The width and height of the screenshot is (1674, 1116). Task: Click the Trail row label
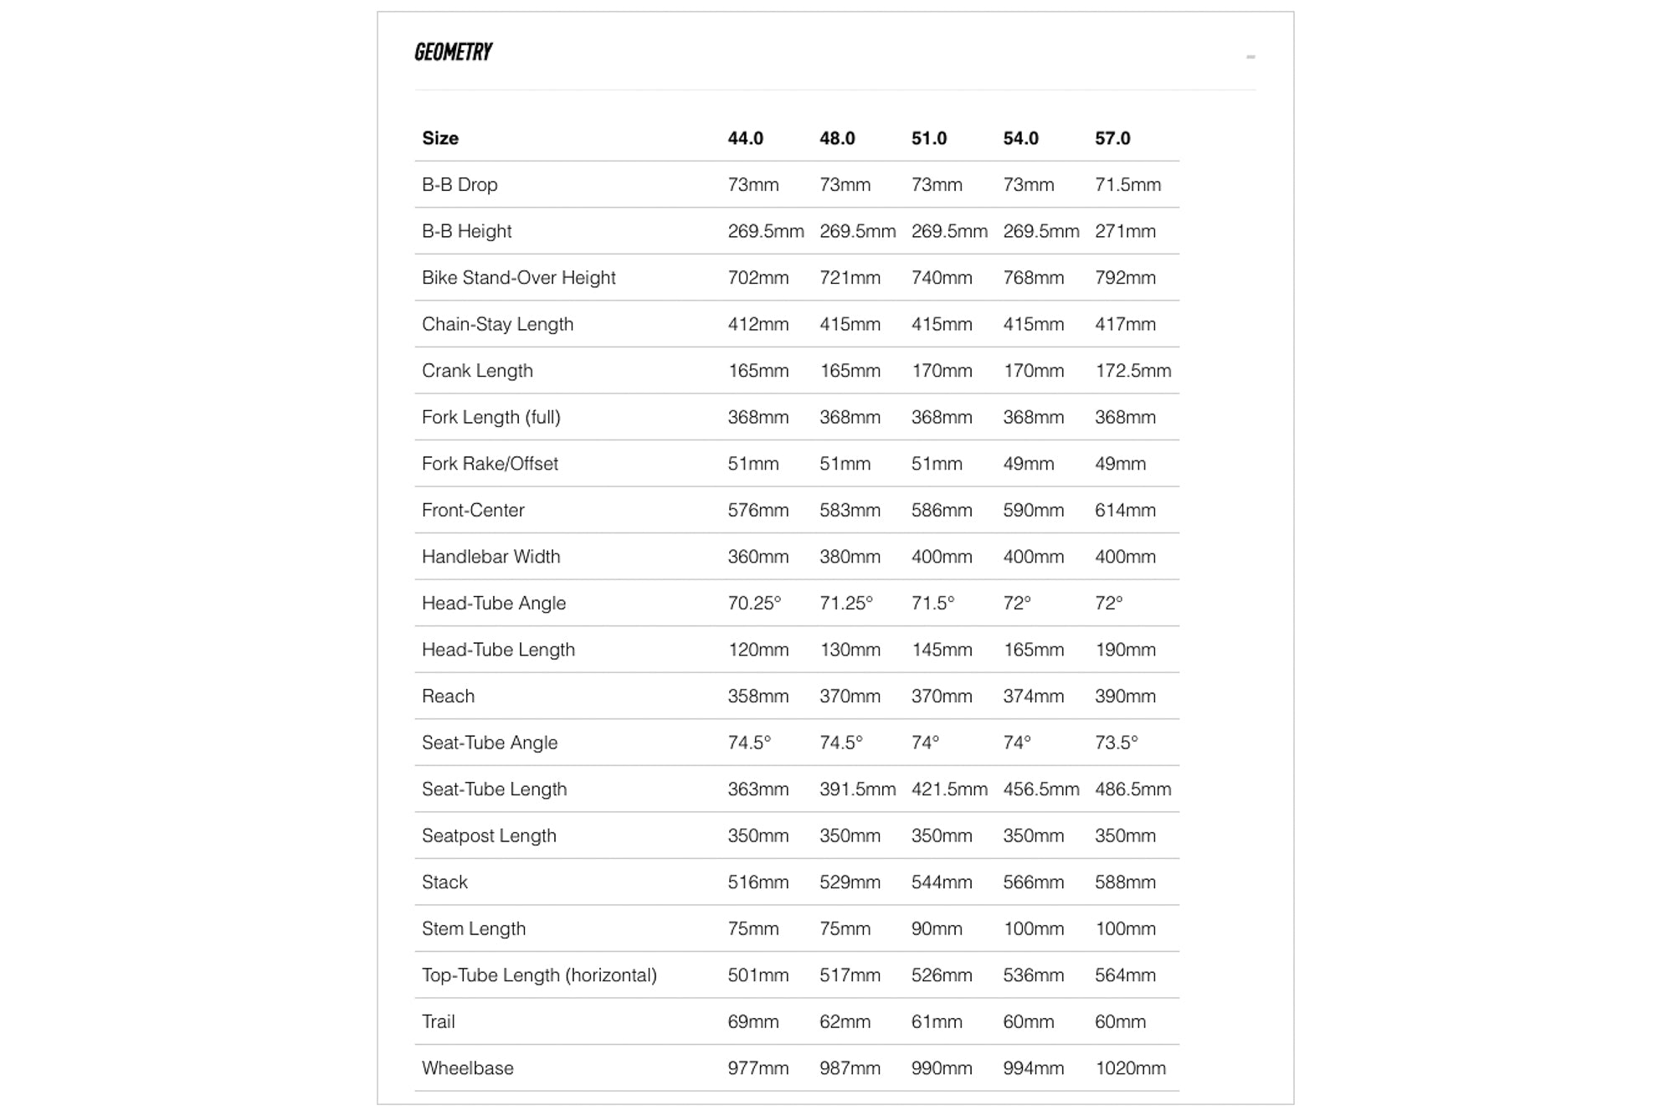pyautogui.click(x=438, y=1022)
